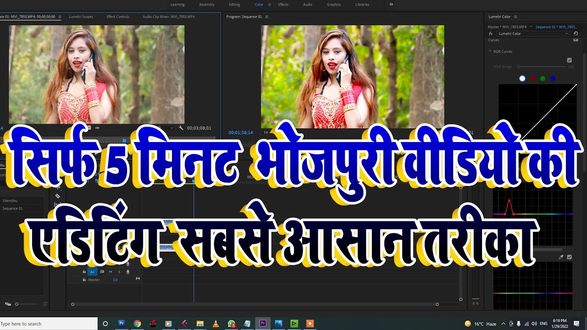Open the Lumetri Color panel menu

pyautogui.click(x=515, y=16)
